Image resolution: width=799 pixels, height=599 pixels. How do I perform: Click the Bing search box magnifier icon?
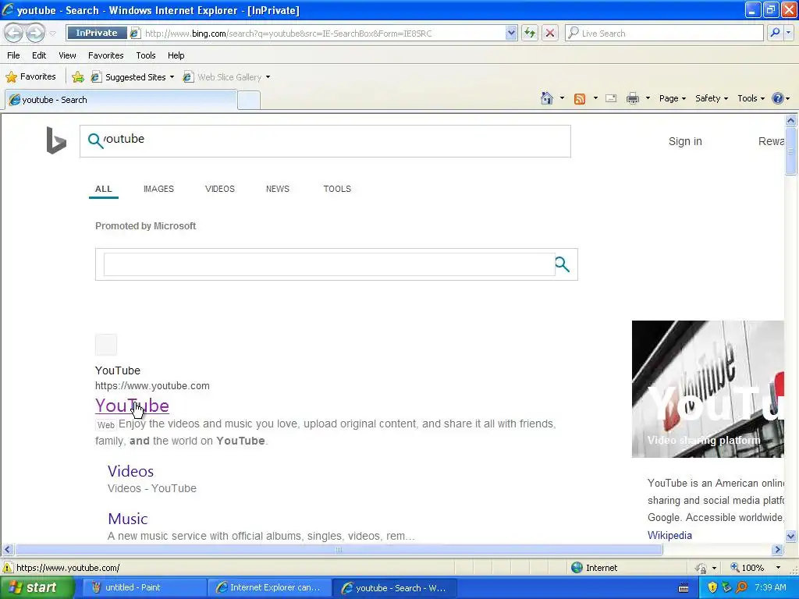click(x=95, y=140)
